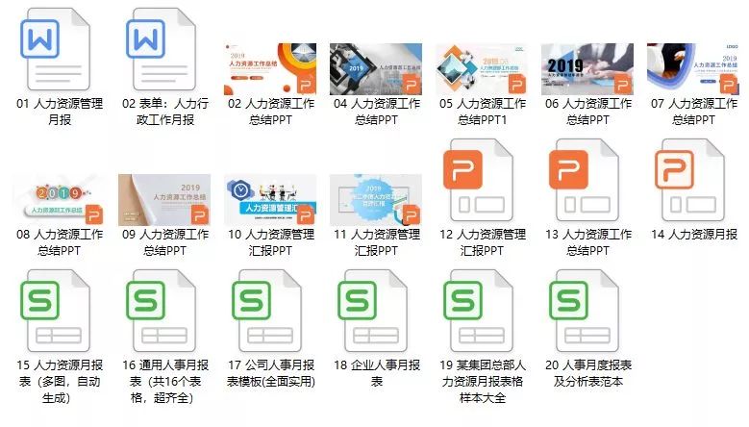
Task: Select the 15 人力资源月报表 spreadsheet icon
Action: [56, 311]
